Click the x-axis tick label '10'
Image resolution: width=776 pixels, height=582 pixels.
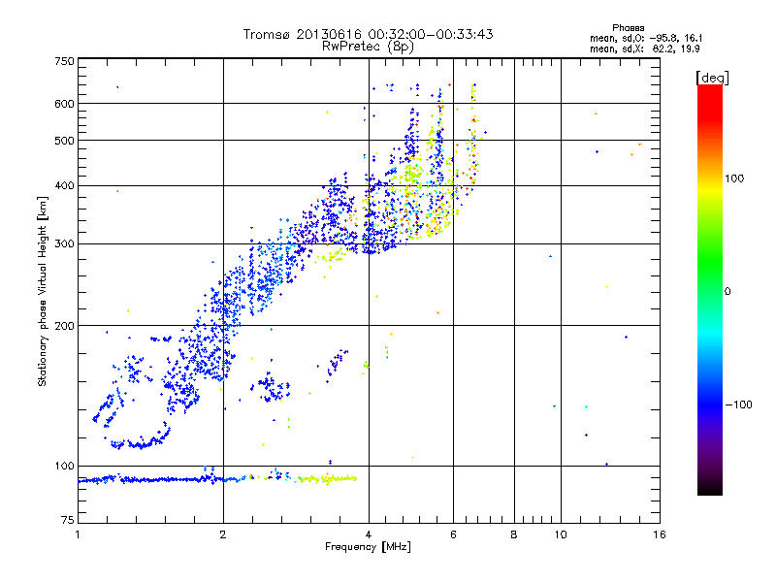tap(561, 534)
